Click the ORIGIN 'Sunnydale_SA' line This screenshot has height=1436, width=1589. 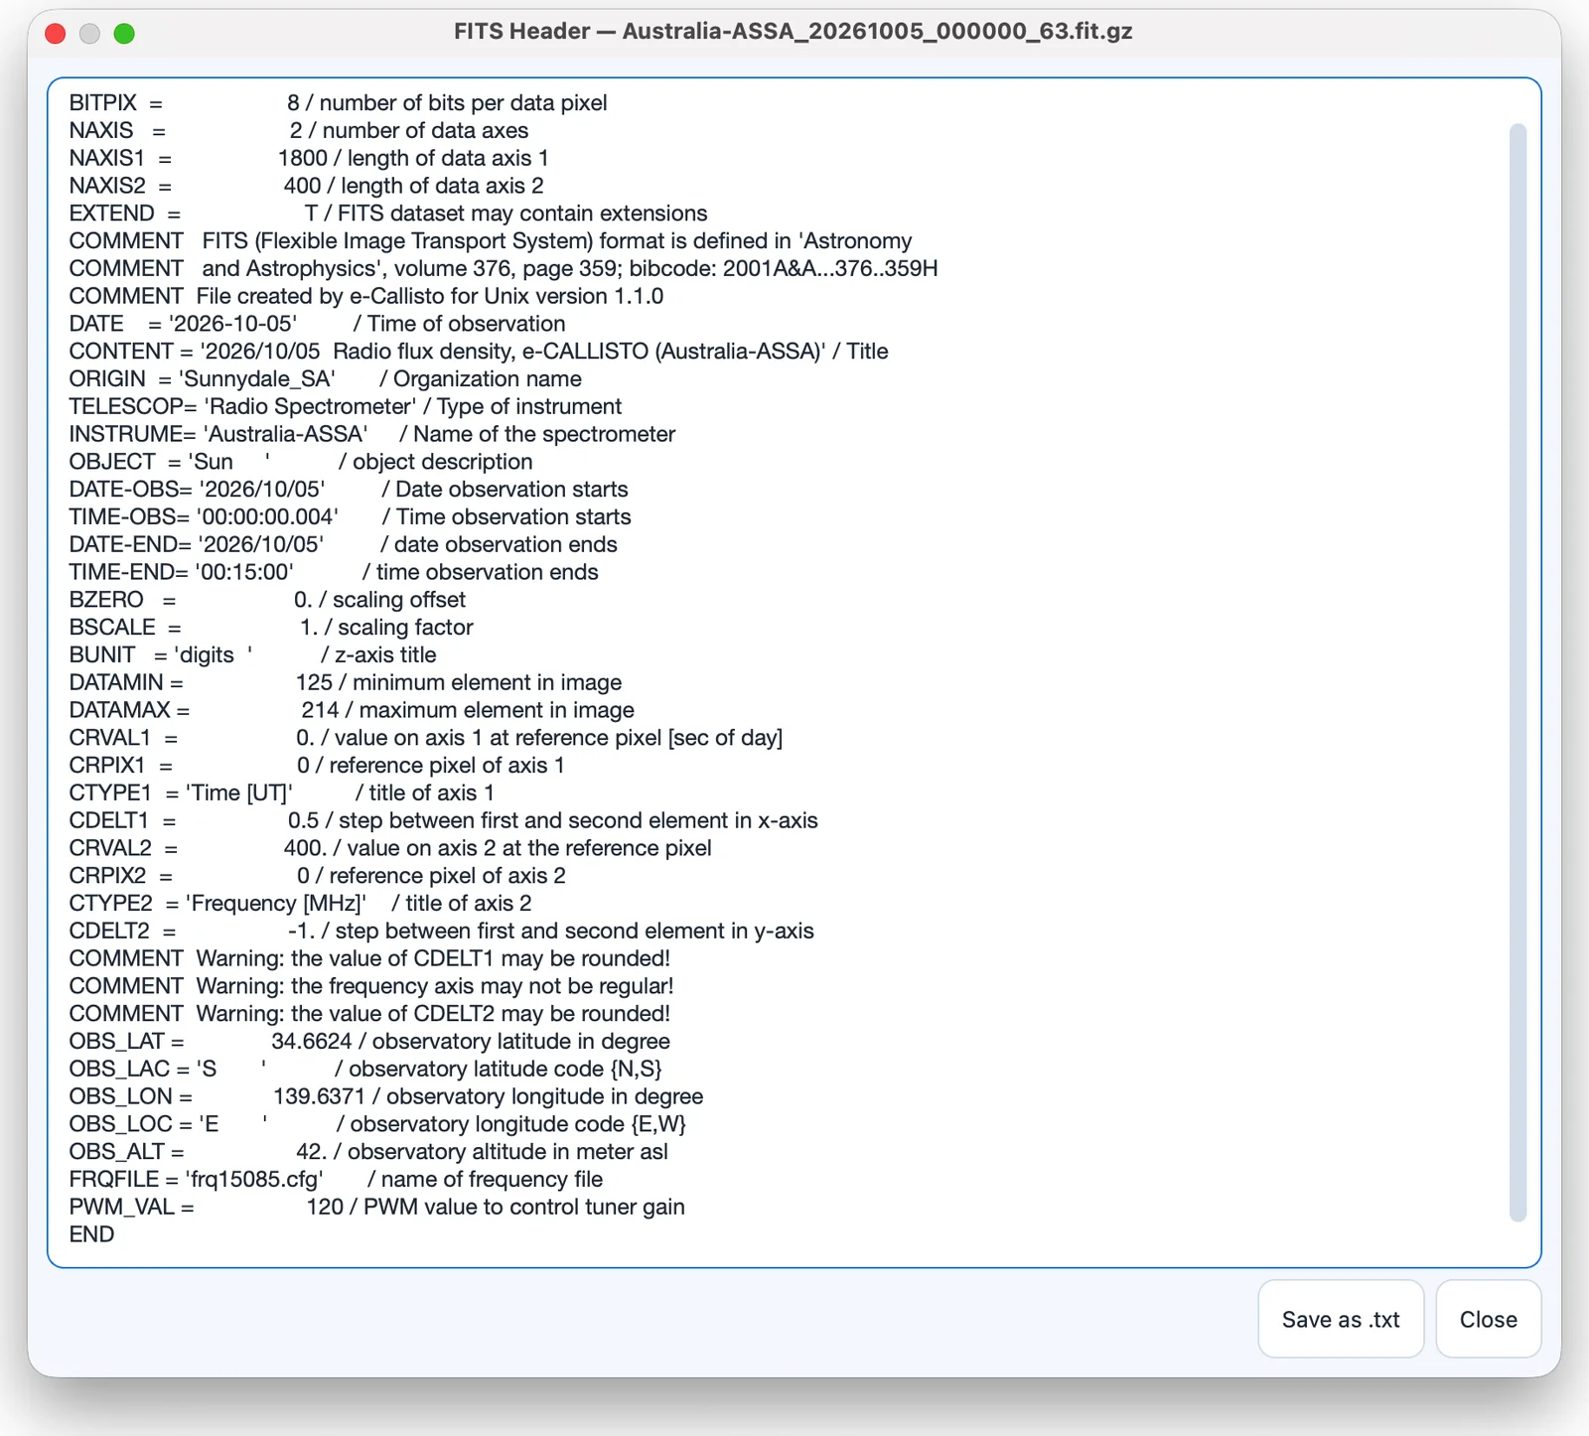325,379
